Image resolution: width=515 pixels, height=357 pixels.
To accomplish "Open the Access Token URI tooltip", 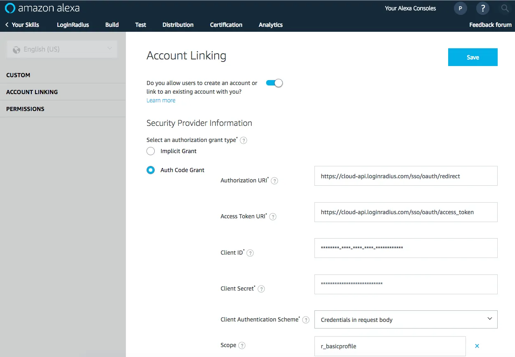I will (x=273, y=216).
